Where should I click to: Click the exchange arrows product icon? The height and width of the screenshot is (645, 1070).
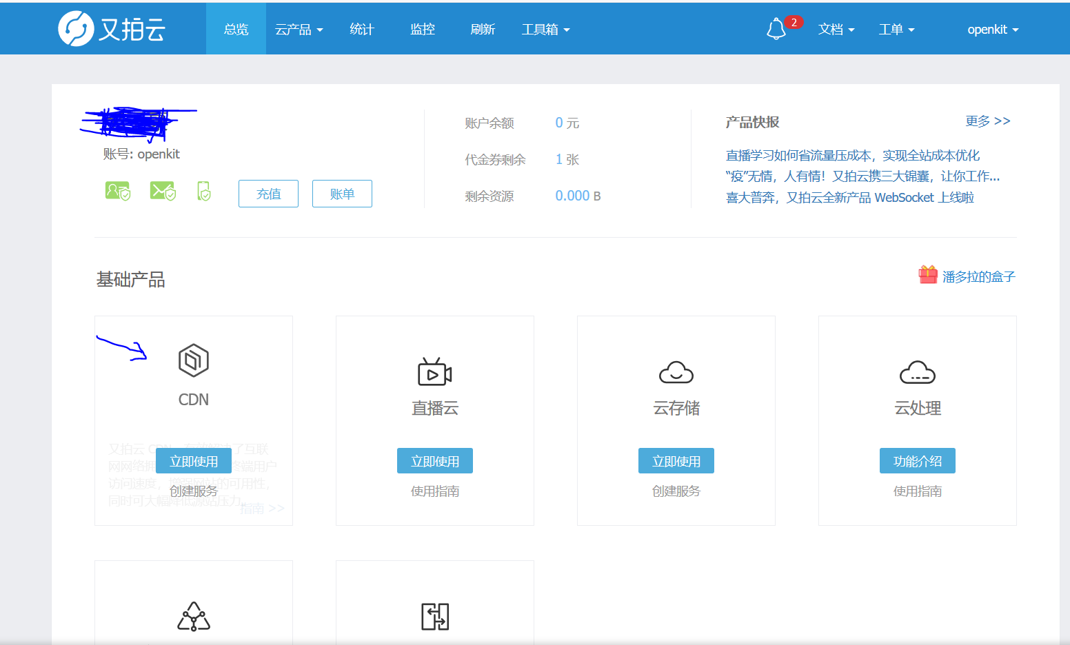click(435, 617)
